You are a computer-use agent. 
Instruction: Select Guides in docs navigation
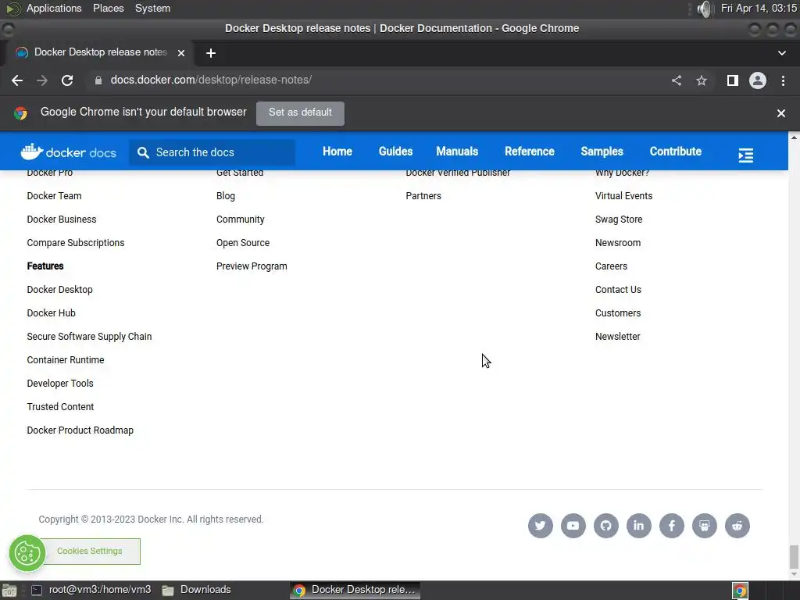pyautogui.click(x=395, y=152)
